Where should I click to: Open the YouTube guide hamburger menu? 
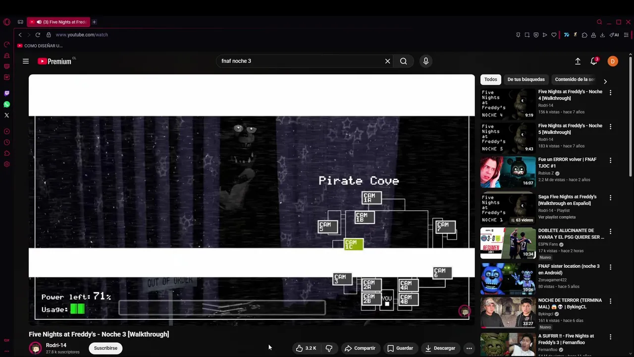(x=26, y=61)
